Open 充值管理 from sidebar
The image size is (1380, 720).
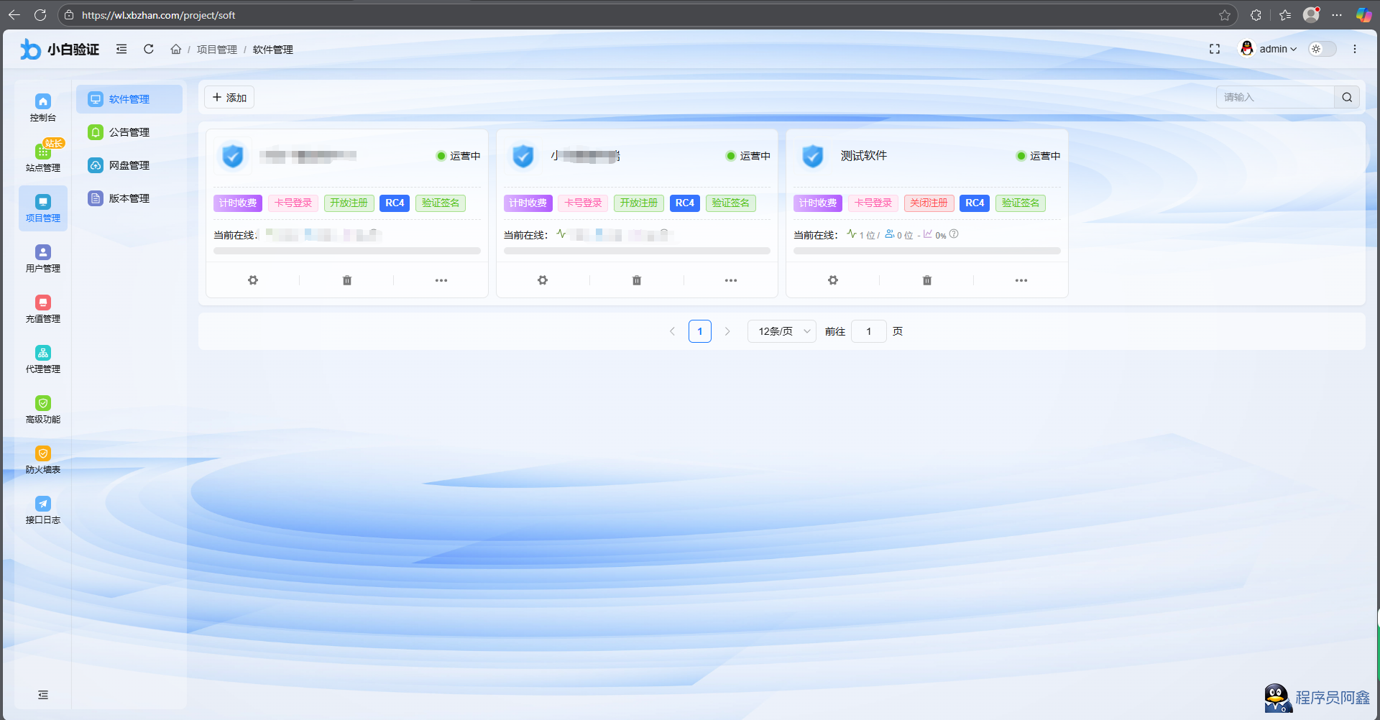click(x=43, y=308)
